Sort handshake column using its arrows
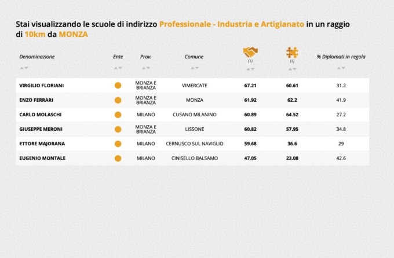Screen dimensions: 394x258 coord(250,69)
